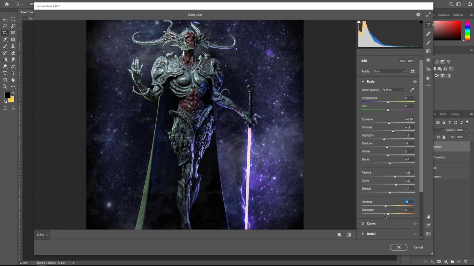Viewport: 474px width, 266px height.
Task: Select the Hand tool in Camera Raw
Action: pyautogui.click(x=428, y=216)
